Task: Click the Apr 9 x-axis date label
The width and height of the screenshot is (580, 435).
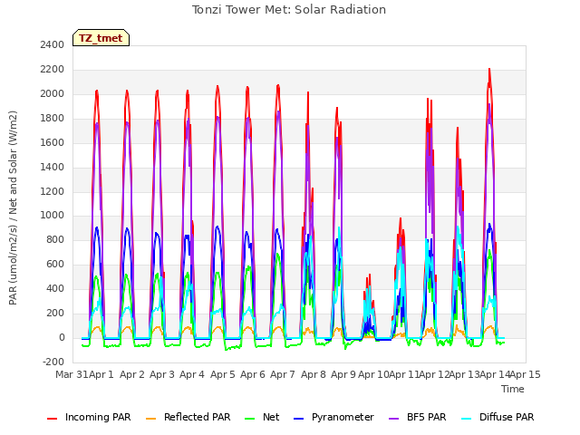Action: point(343,374)
